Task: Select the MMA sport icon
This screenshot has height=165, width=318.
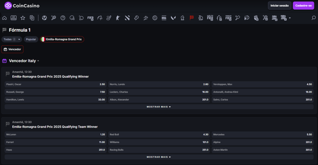Action: pyautogui.click(x=164, y=18)
